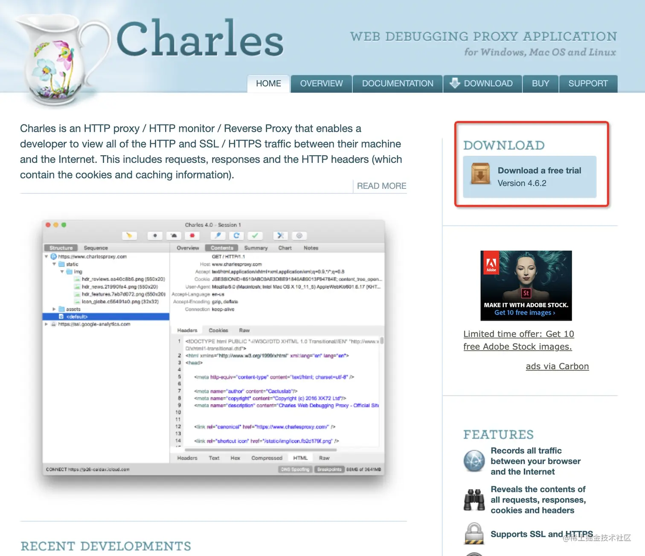Select icon_globe.c56491a0.png tree row

click(120, 301)
